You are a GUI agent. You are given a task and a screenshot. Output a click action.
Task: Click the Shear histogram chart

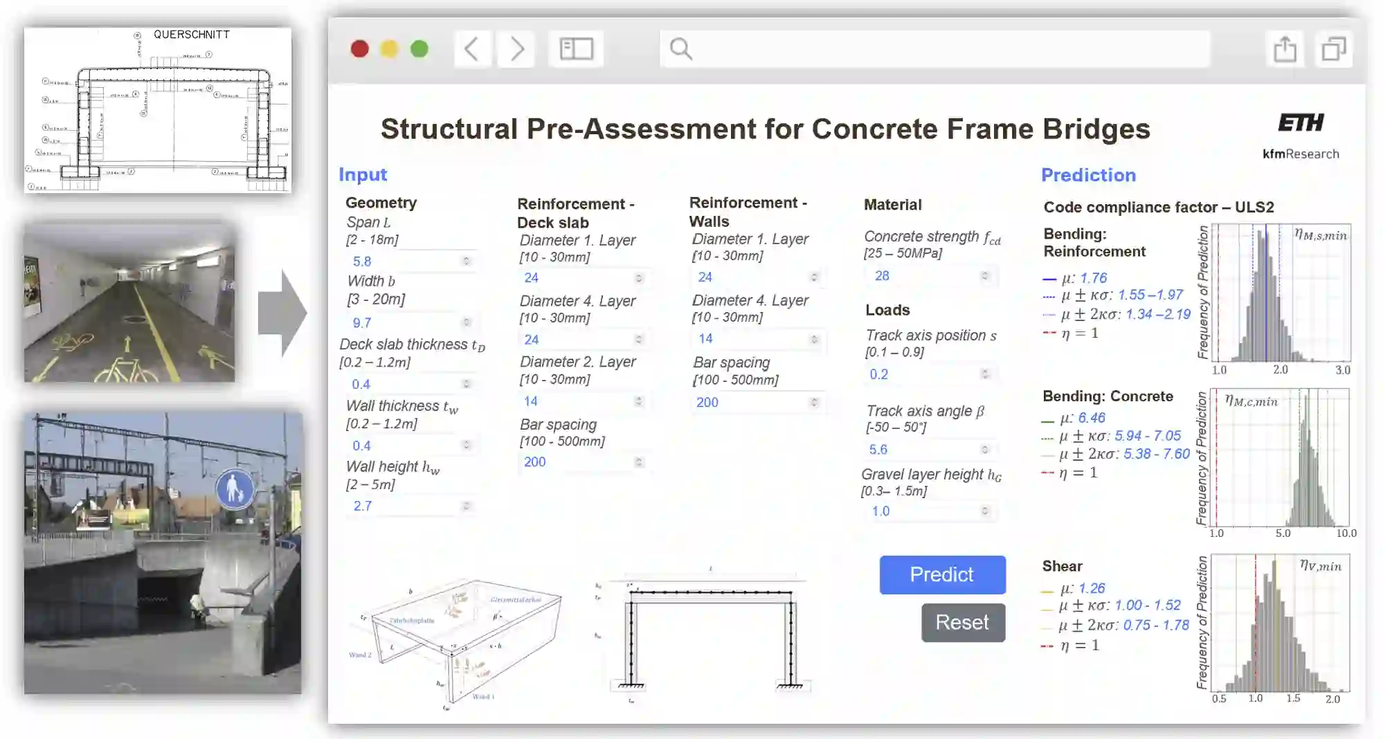point(1280,623)
